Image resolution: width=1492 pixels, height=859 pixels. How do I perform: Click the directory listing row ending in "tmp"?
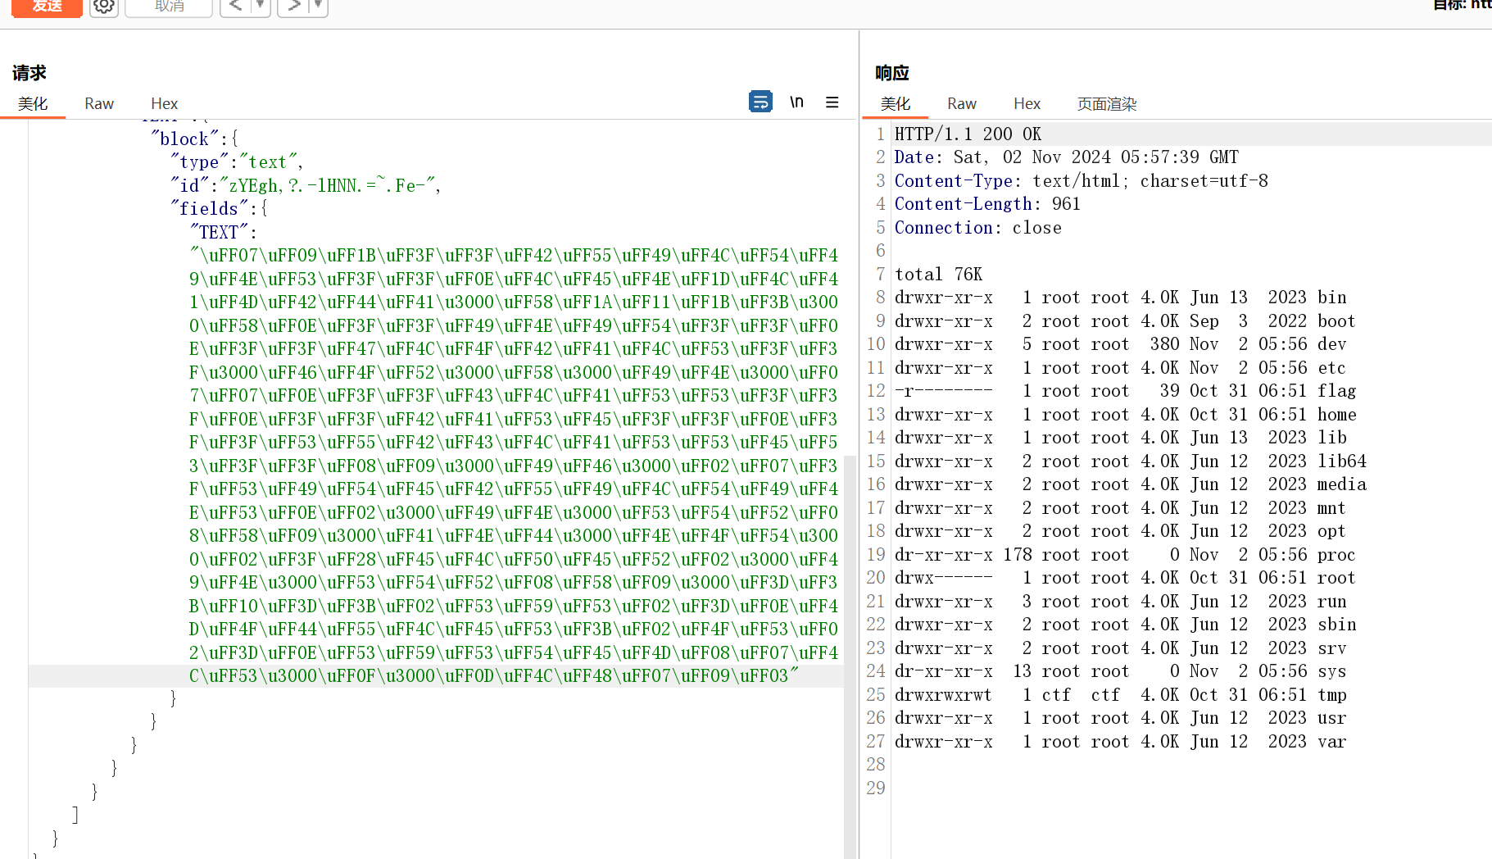point(1120,694)
